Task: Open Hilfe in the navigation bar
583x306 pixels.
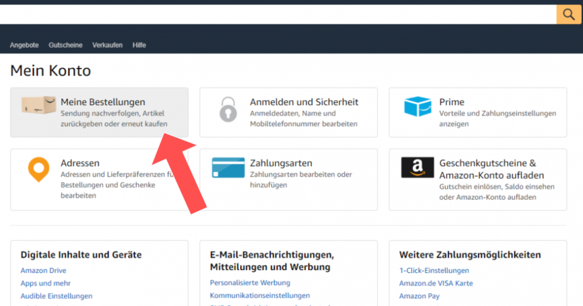Action: click(x=139, y=45)
